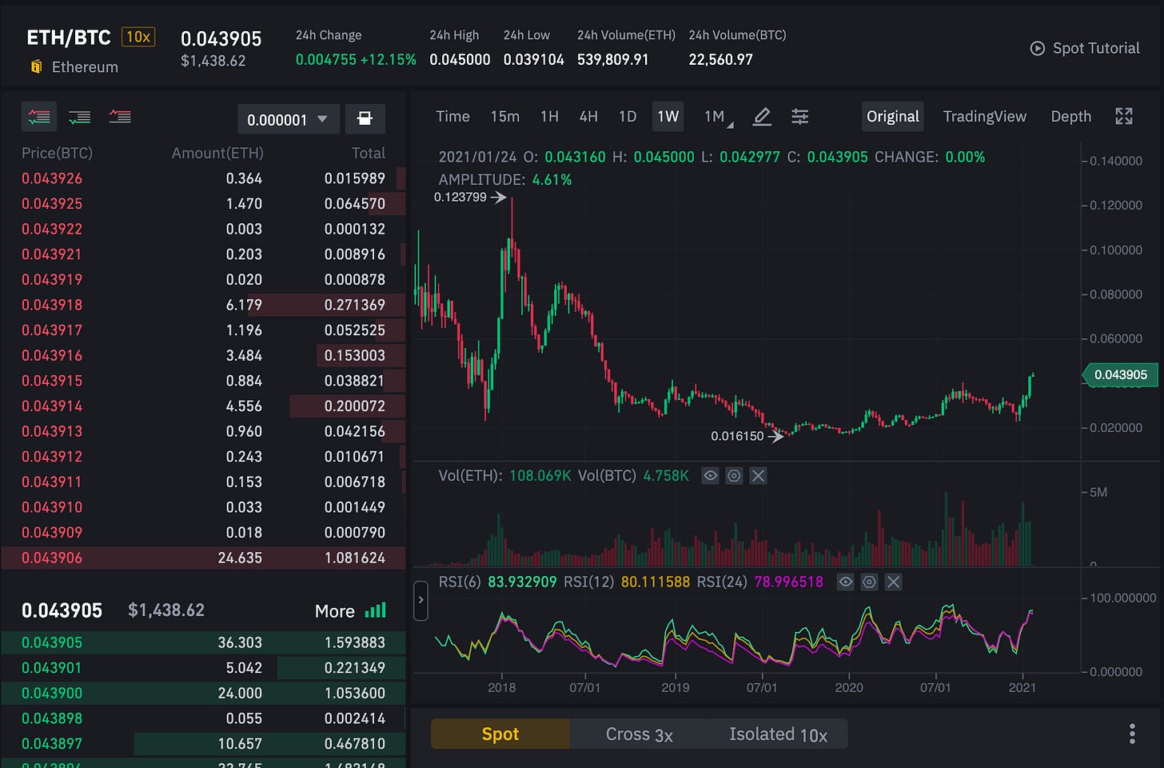Expand the chart to fullscreen
Screen dimensions: 1164x768
pos(1123,117)
